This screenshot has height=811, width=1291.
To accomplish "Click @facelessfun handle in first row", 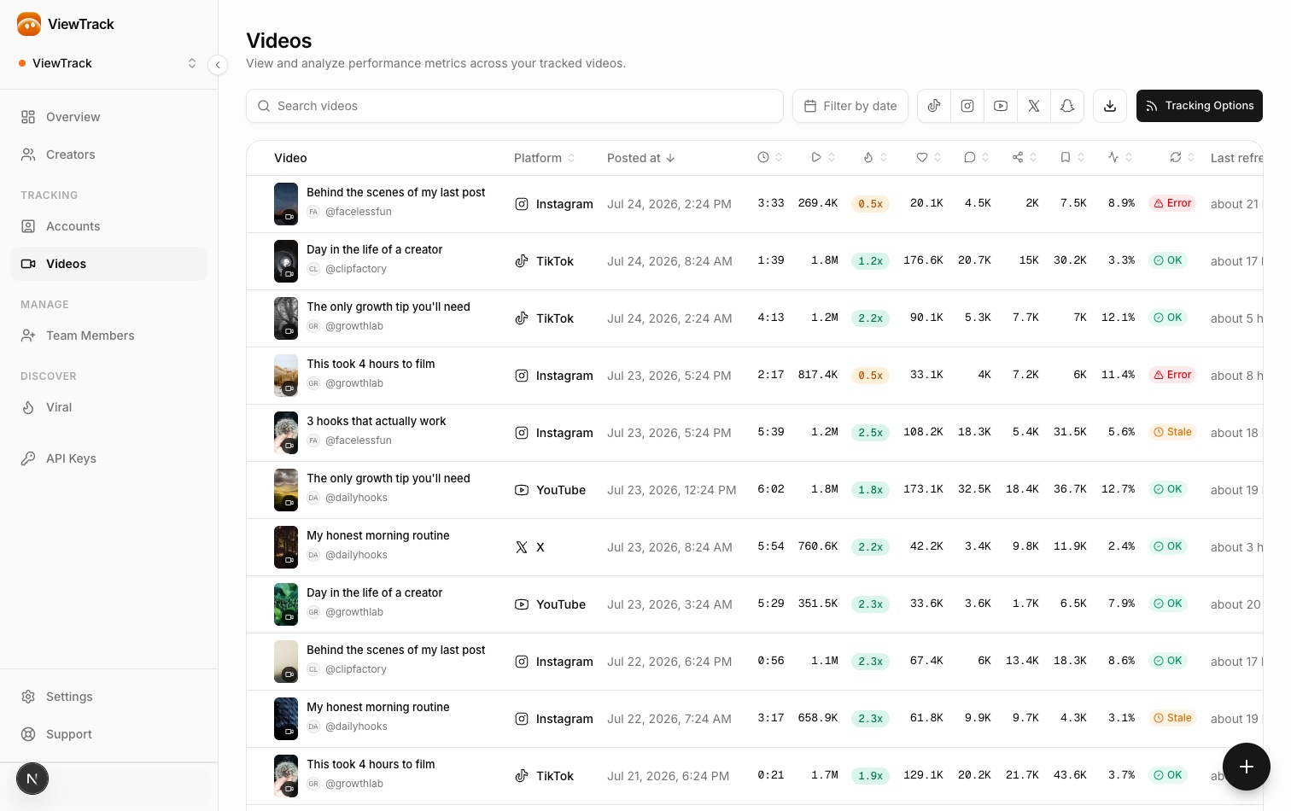I will [x=359, y=212].
